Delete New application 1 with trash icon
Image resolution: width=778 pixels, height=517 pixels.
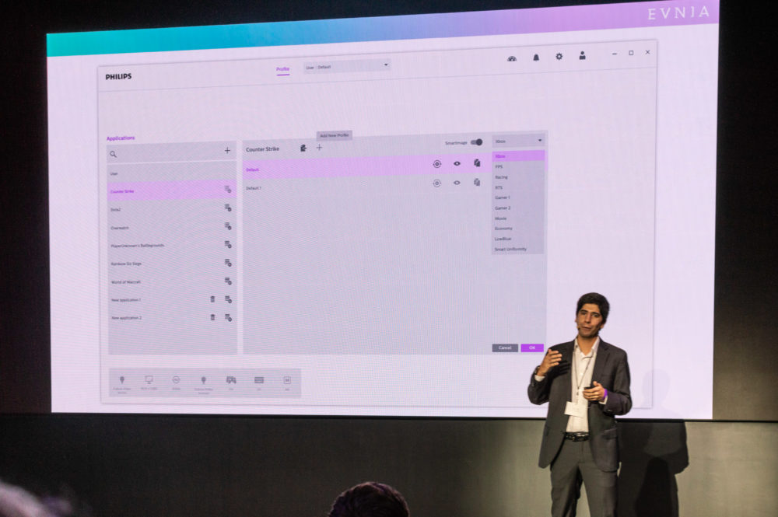click(213, 299)
